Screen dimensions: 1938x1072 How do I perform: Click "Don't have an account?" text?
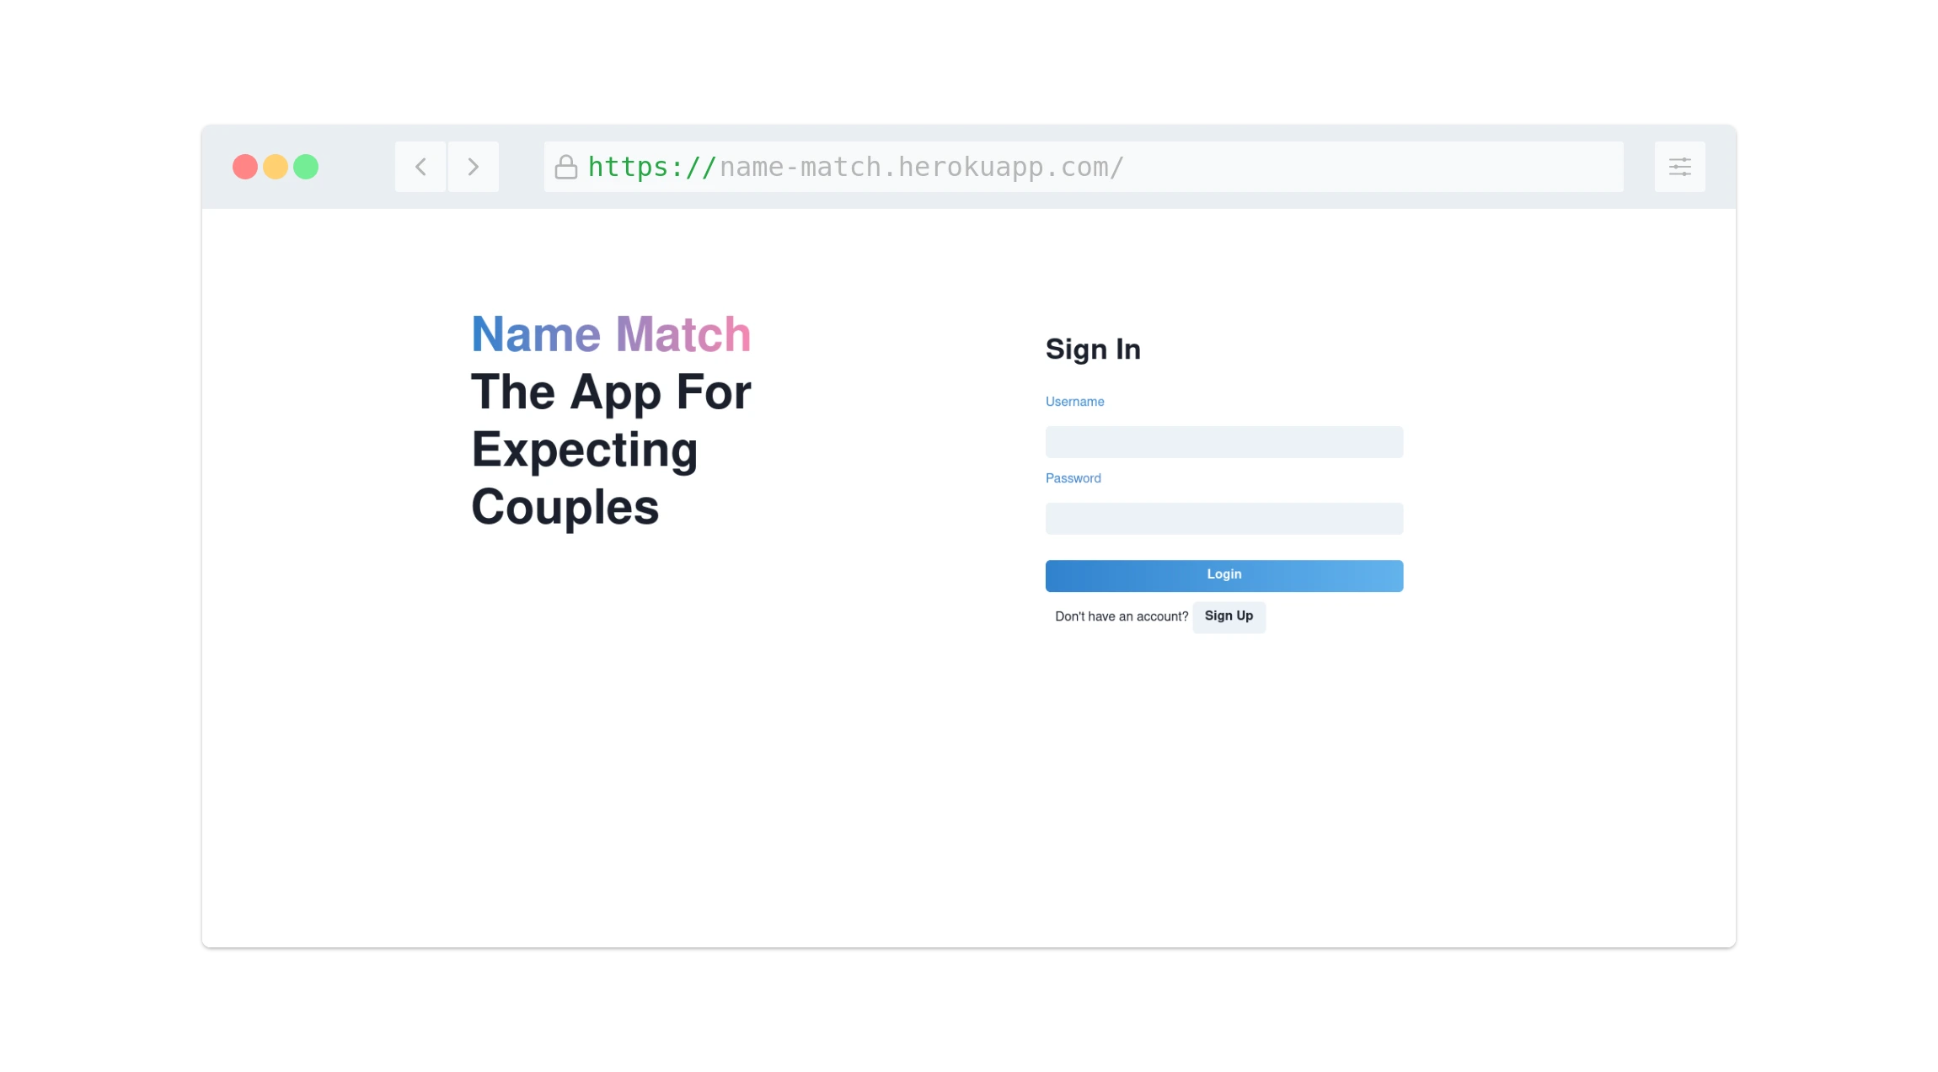click(1122, 616)
